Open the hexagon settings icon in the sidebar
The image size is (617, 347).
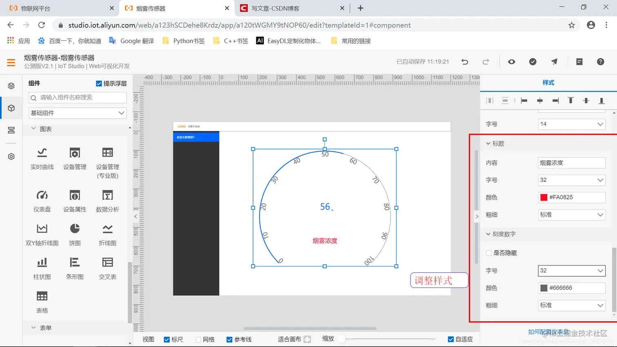(11, 157)
